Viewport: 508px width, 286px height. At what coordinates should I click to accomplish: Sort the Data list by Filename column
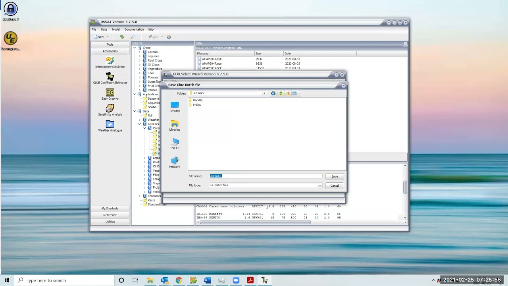pos(225,54)
